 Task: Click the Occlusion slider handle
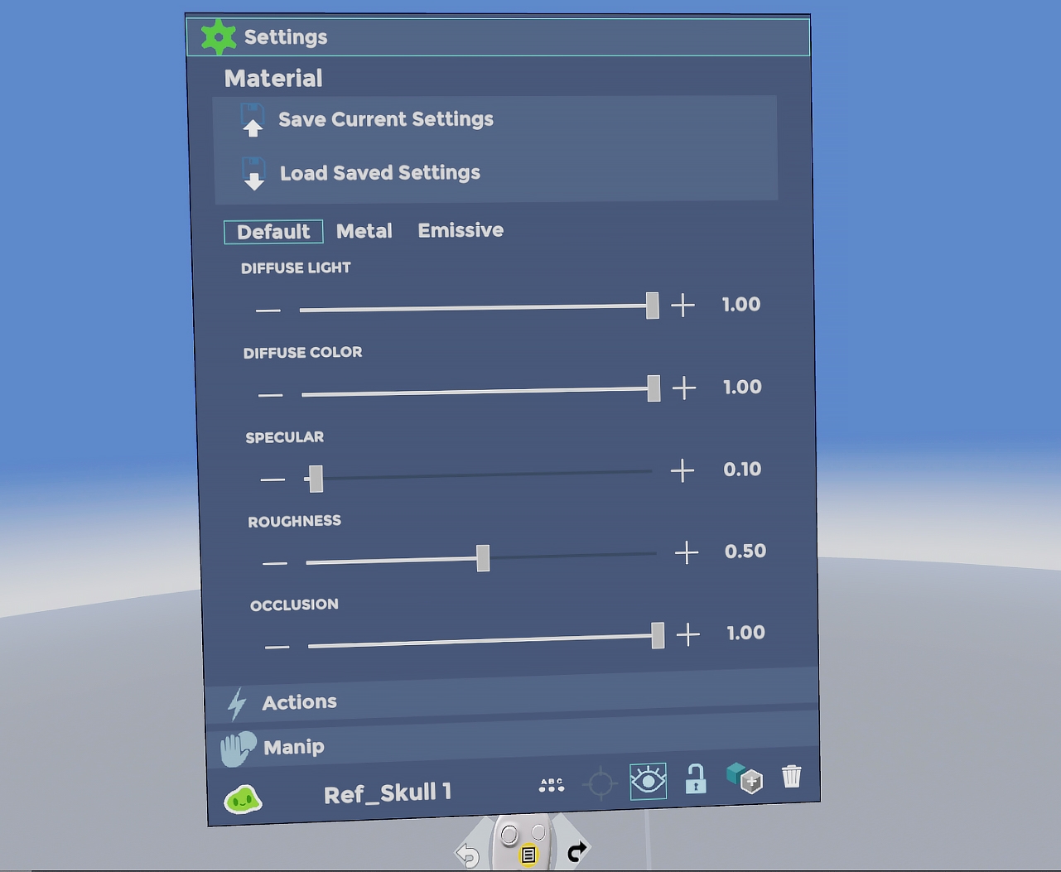pyautogui.click(x=658, y=636)
